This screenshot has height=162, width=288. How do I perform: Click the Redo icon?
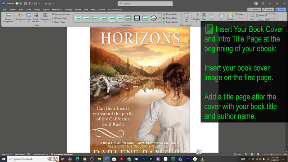(35, 4)
